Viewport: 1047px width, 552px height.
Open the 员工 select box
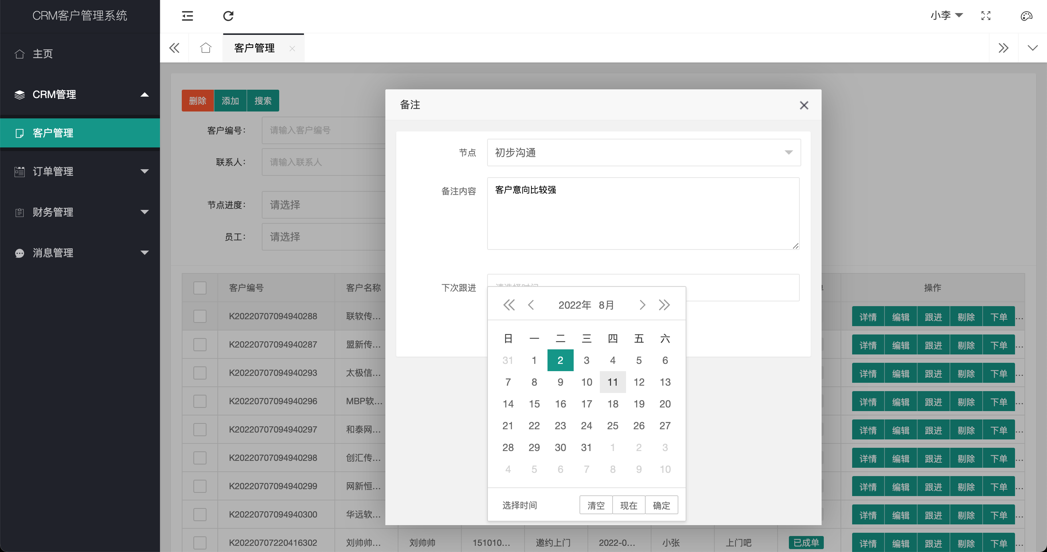click(x=324, y=237)
